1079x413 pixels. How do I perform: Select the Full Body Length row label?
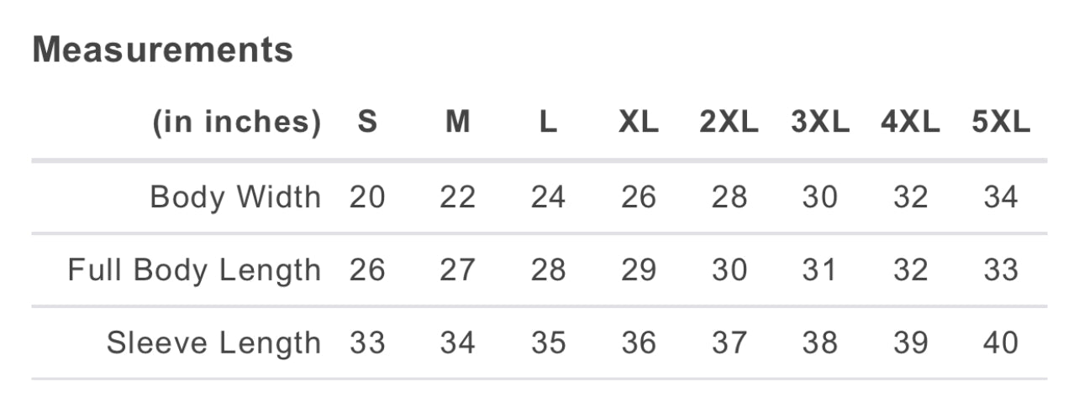coord(194,270)
